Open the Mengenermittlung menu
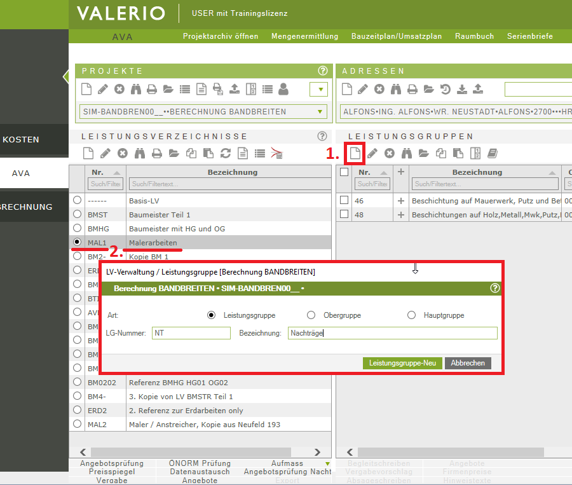 304,36
